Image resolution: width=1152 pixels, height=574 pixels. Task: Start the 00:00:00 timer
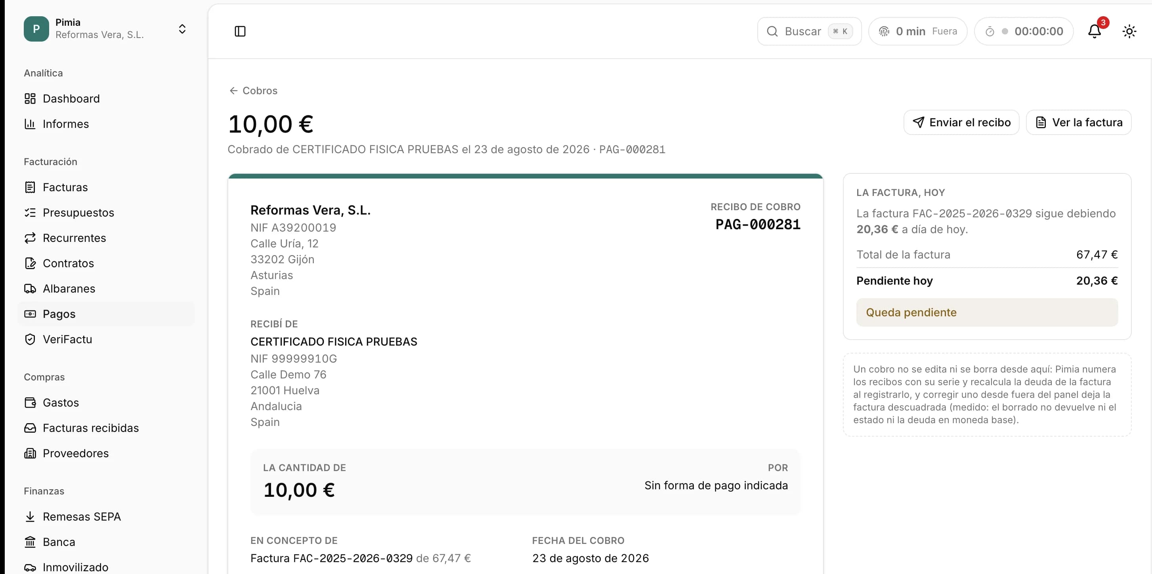tap(1024, 31)
